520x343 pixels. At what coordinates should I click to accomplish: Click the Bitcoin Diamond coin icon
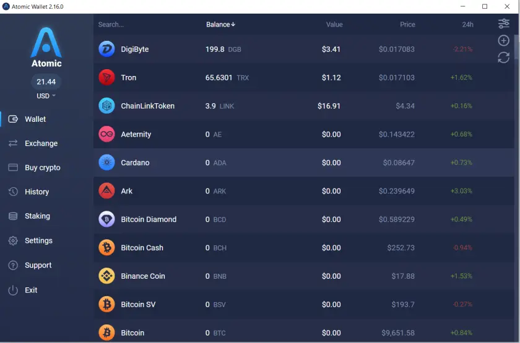[106, 219]
